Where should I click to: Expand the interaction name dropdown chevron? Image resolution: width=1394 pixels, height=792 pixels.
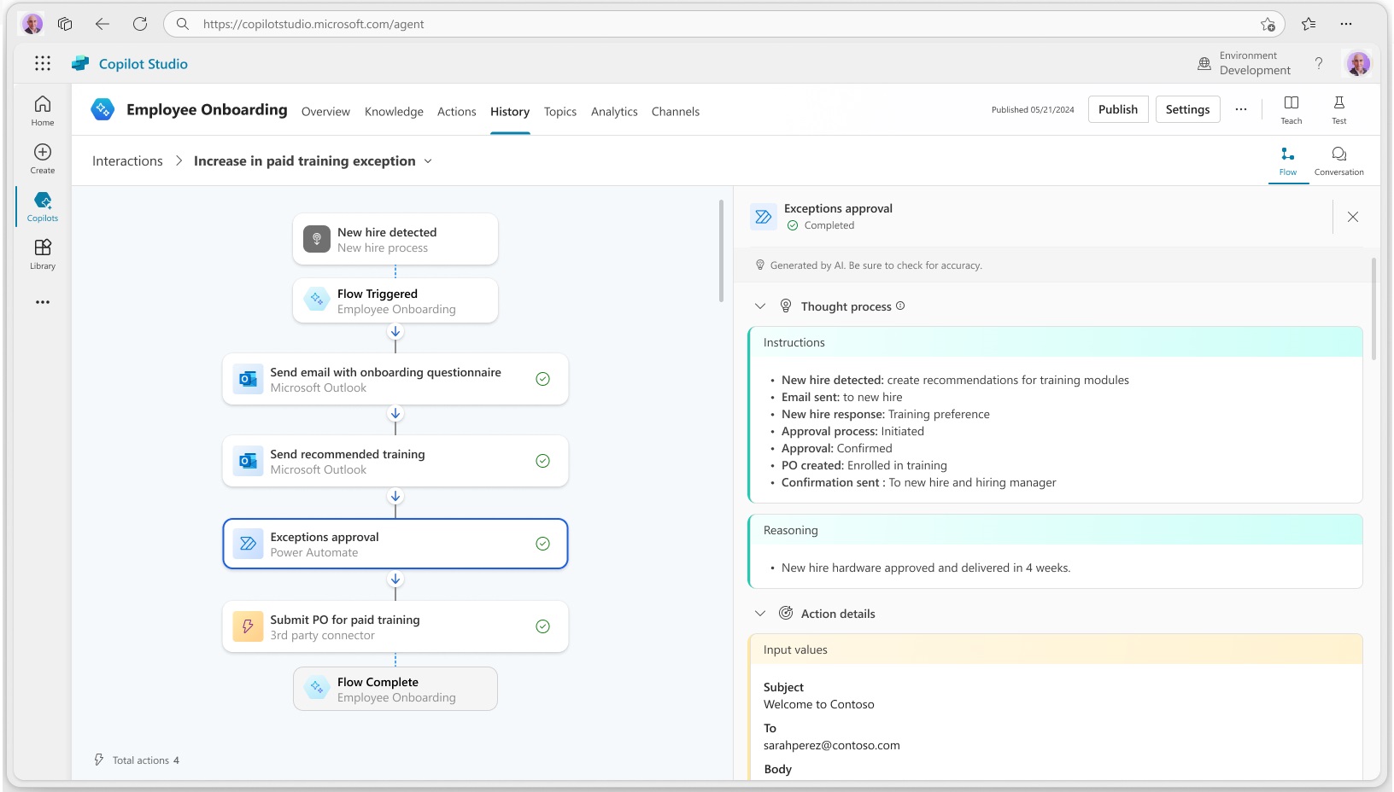pos(428,161)
